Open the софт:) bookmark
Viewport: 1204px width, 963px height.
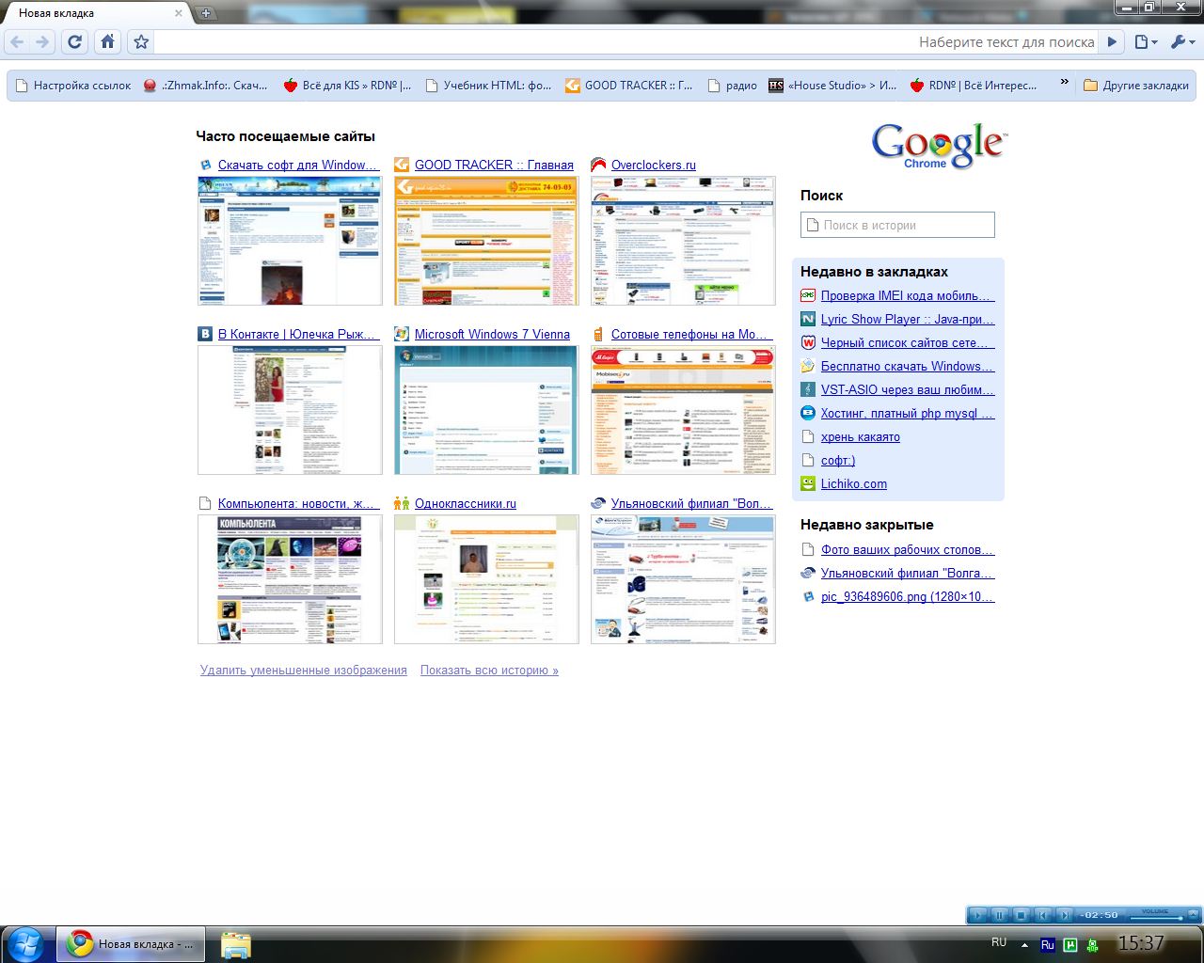point(838,460)
